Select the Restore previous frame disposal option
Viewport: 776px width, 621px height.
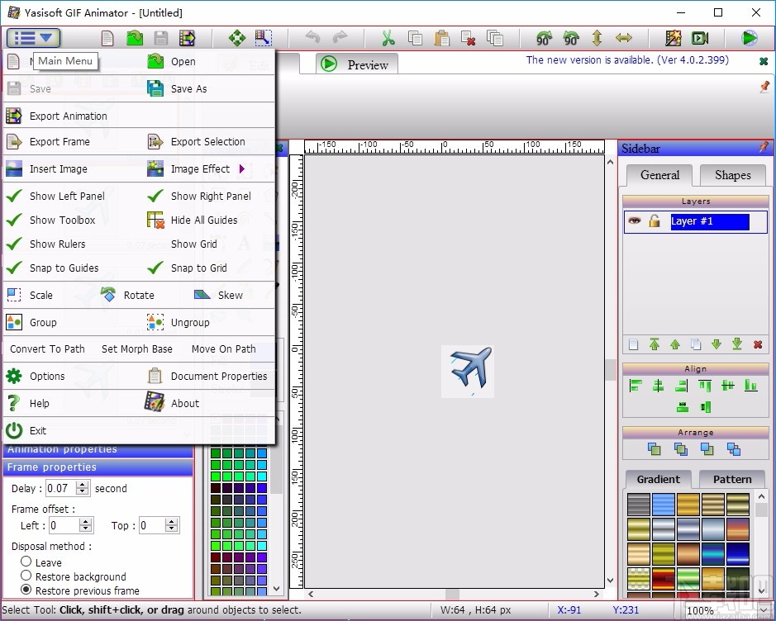click(x=24, y=590)
